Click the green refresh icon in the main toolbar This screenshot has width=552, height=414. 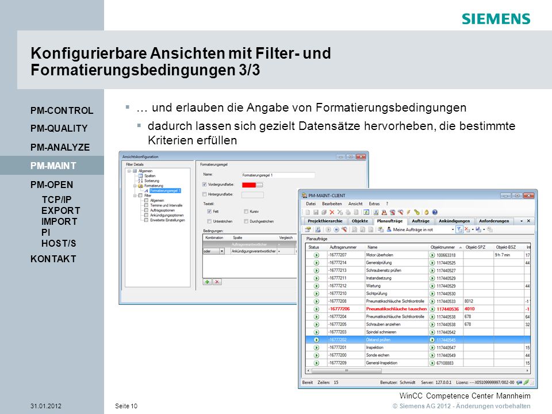click(366, 212)
